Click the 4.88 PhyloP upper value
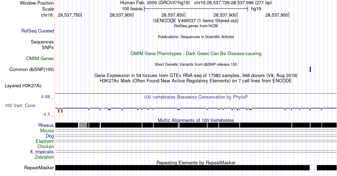The image size is (337, 176). [45, 97]
